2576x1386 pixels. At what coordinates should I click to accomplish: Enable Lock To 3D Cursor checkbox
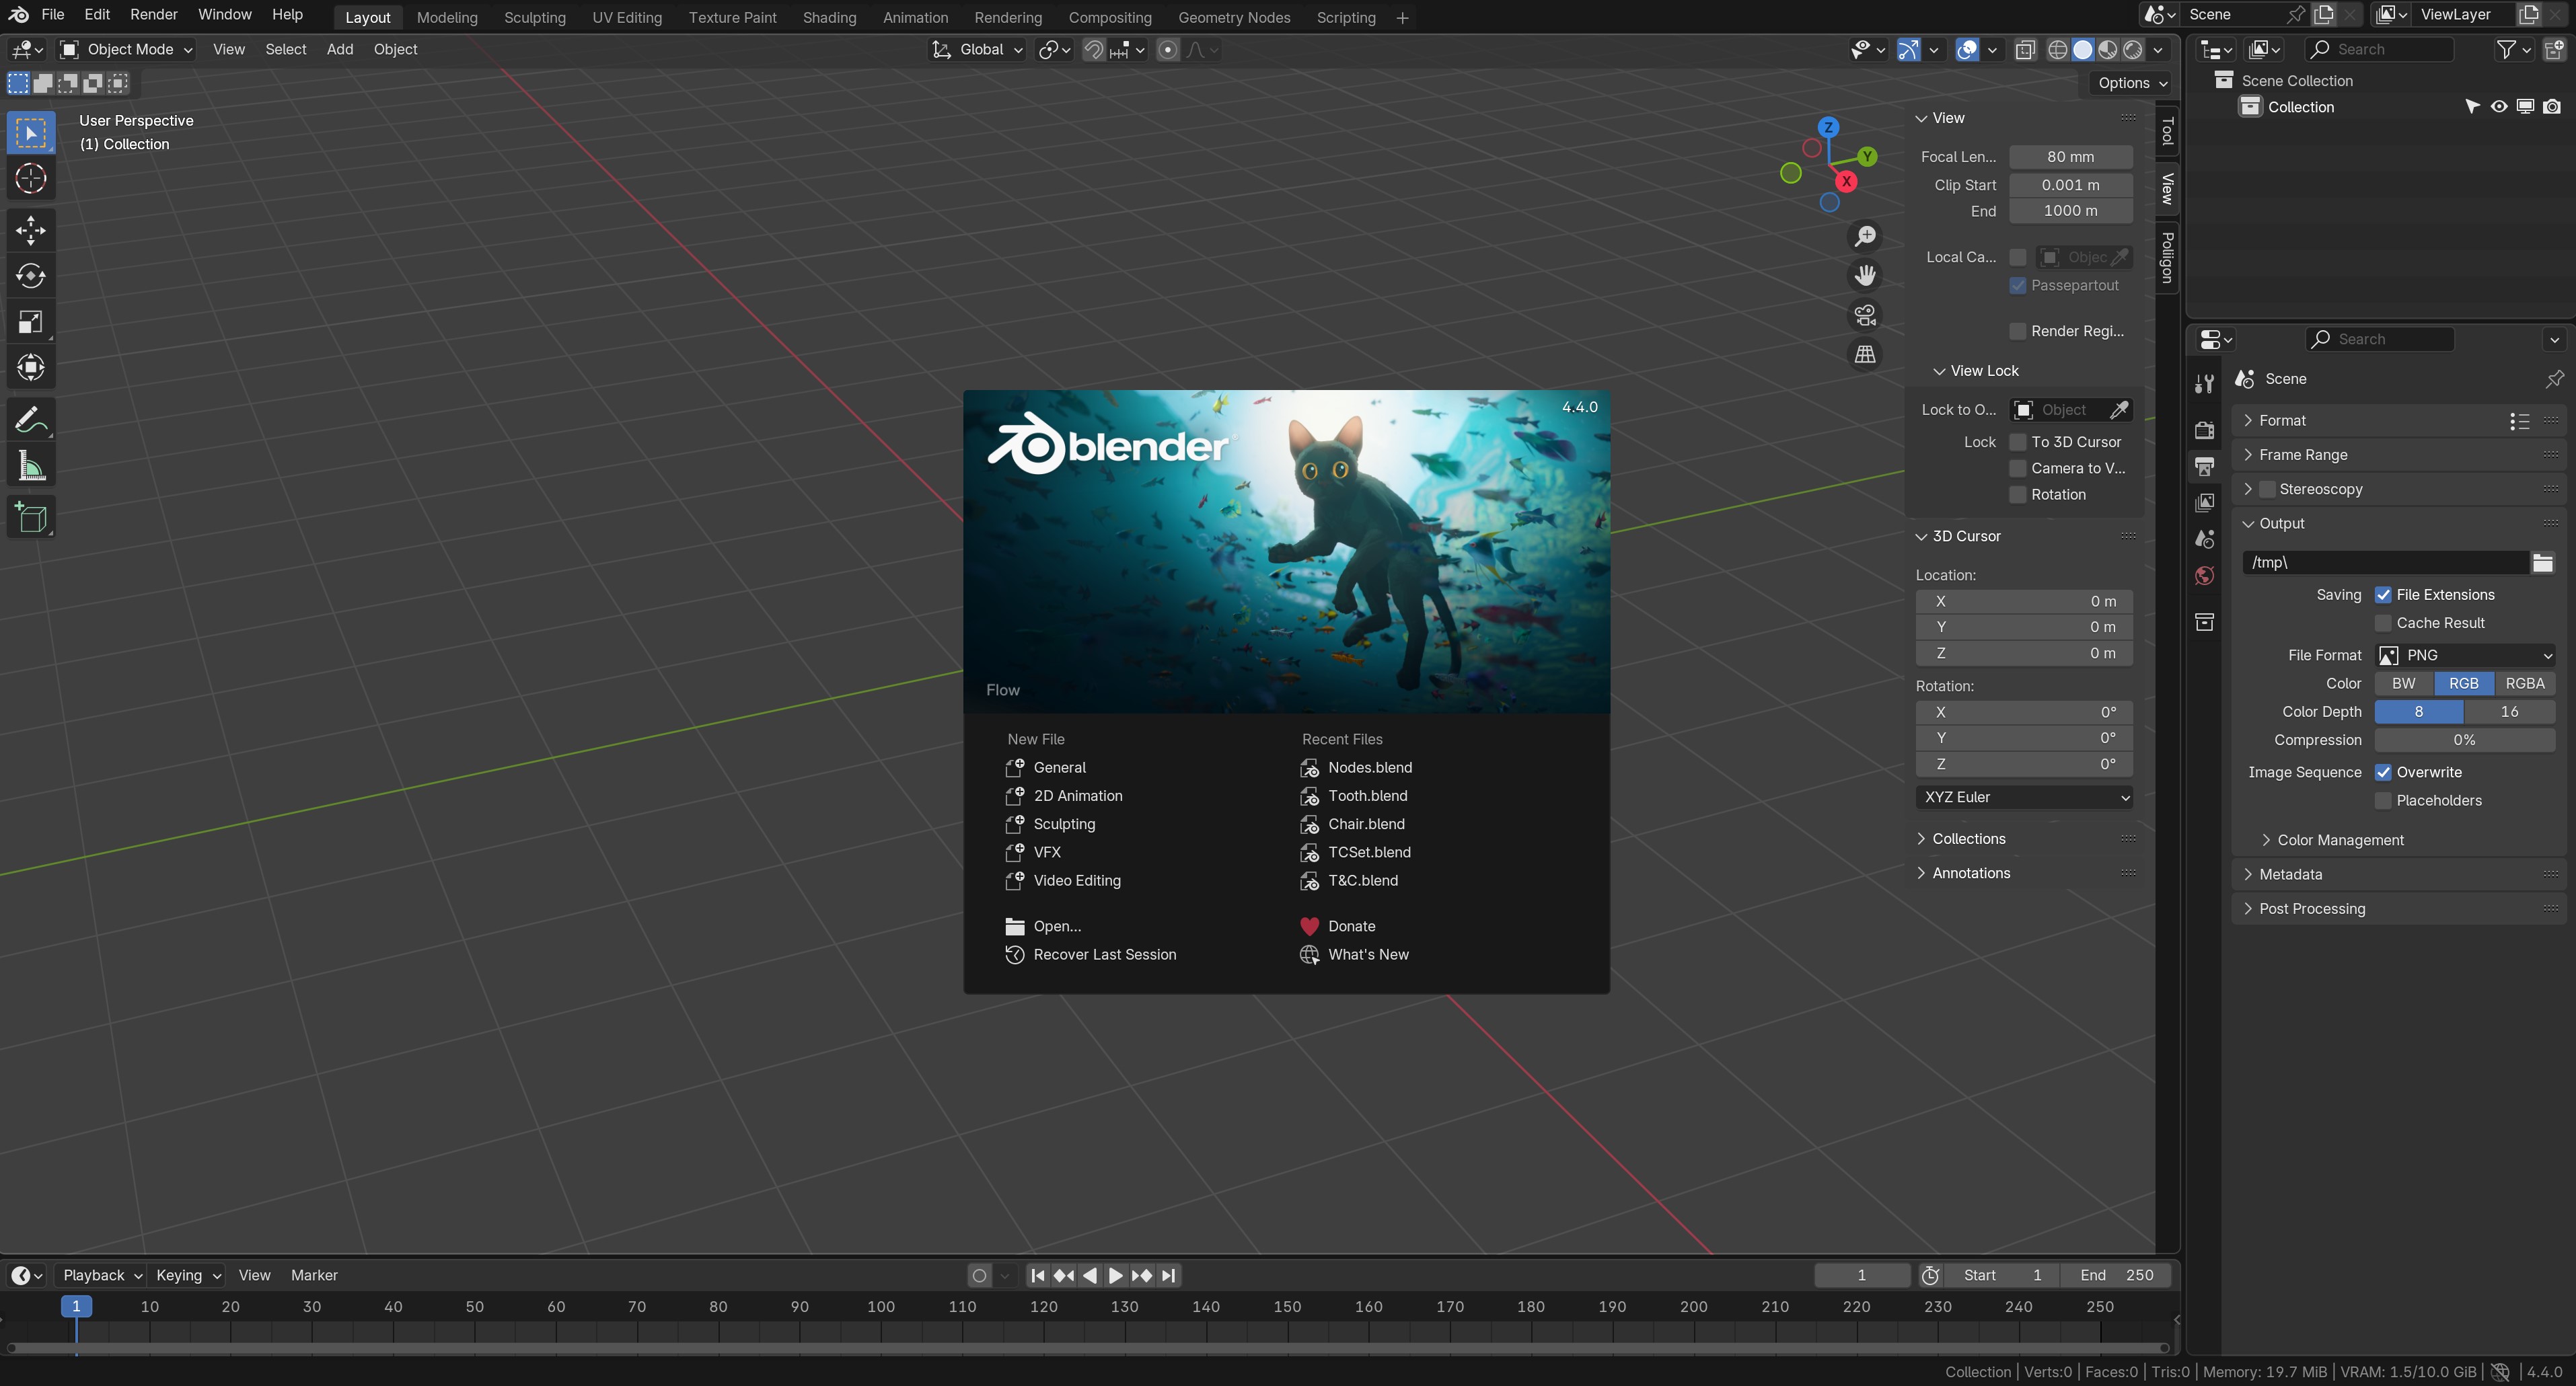click(2018, 442)
